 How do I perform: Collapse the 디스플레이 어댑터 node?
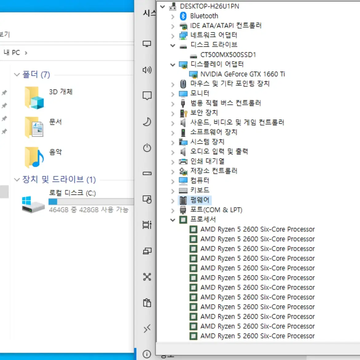[x=173, y=65]
